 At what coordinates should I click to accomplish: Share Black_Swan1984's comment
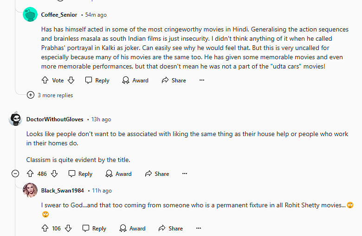click(x=171, y=228)
